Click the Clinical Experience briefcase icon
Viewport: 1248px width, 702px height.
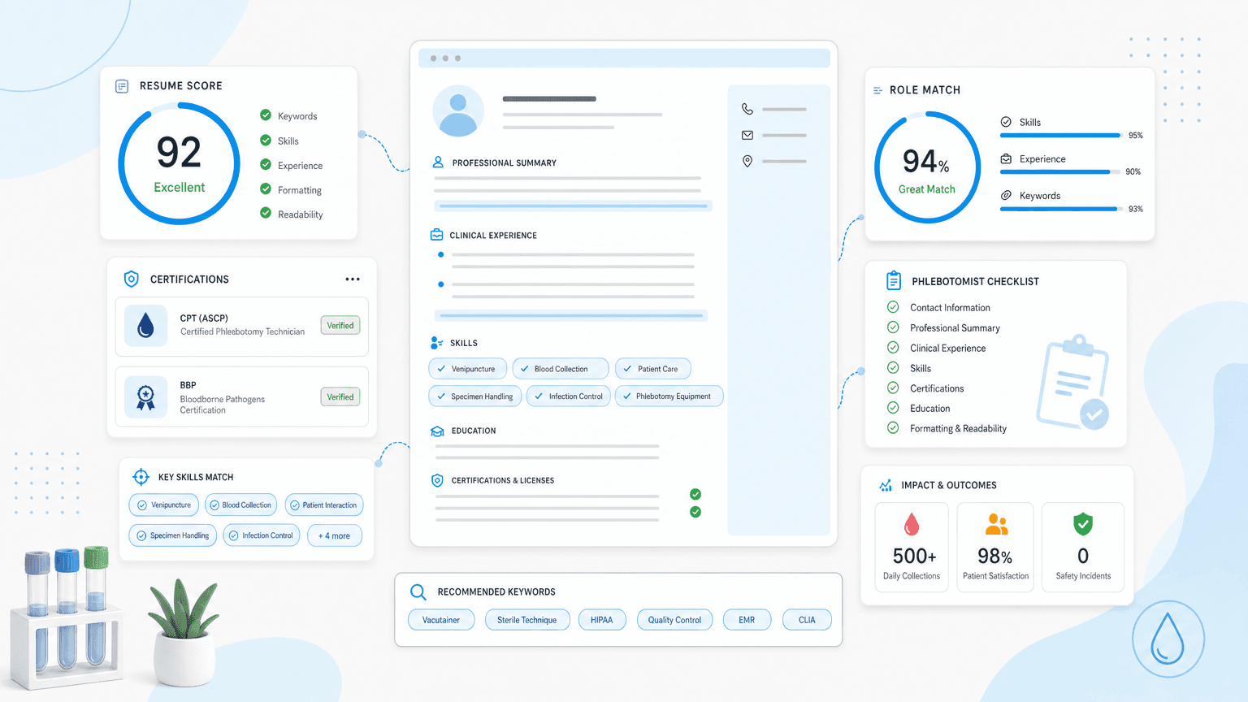tap(436, 235)
